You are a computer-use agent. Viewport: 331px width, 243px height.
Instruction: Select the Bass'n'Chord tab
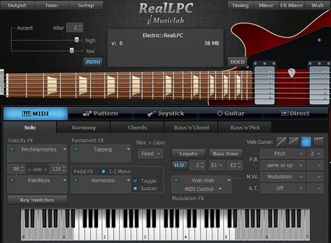click(191, 127)
